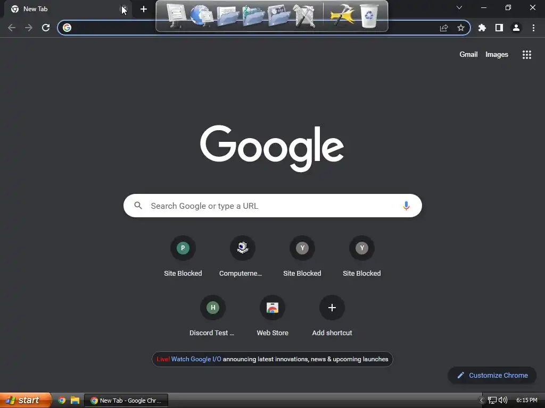Open the music folder in dock

coord(253,16)
